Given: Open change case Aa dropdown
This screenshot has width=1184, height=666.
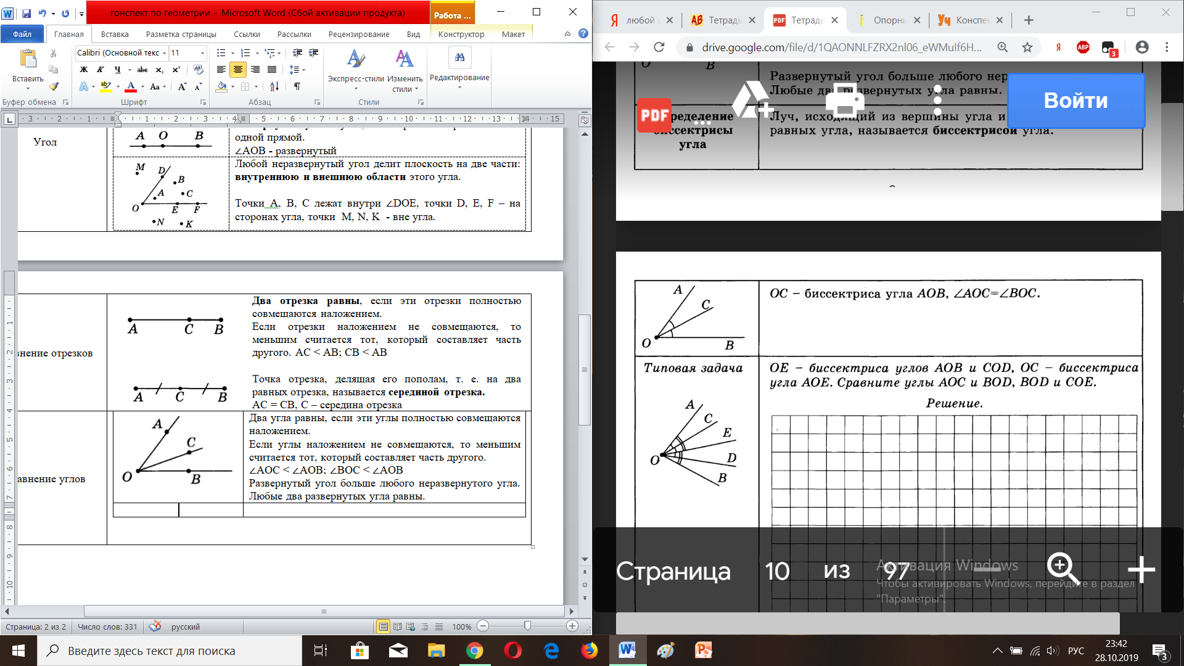Looking at the screenshot, I should 158,87.
